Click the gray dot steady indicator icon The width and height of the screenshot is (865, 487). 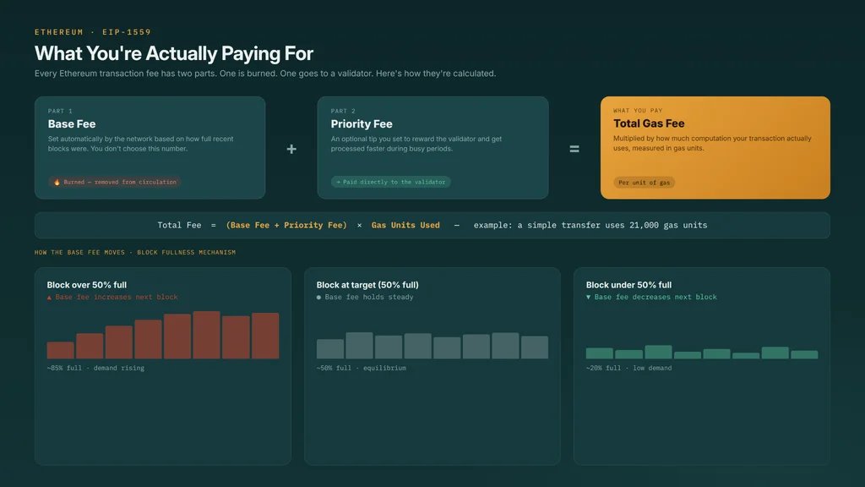point(318,298)
